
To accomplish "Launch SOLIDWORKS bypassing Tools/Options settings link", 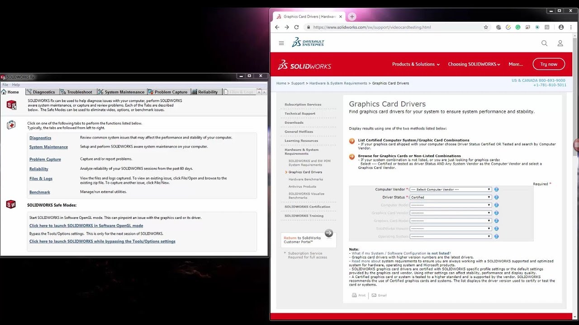I will click(102, 241).
